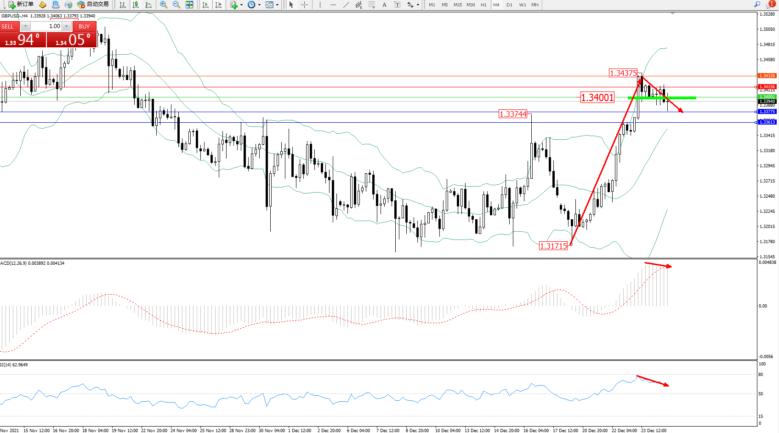779x433 pixels.
Task: Pick the trendline drawing tool
Action: 346,5
